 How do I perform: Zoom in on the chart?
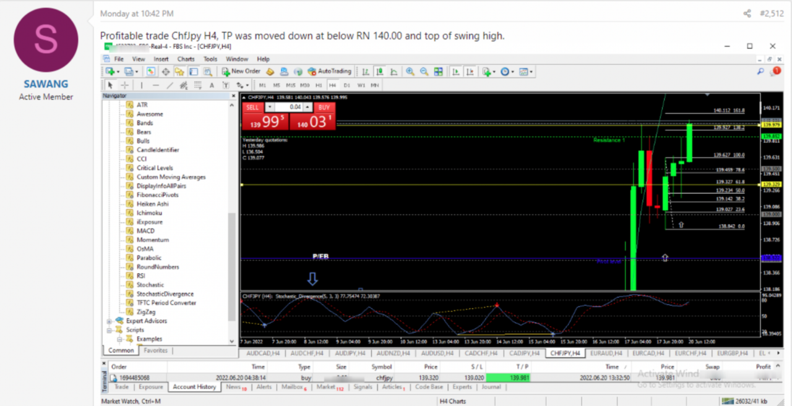click(410, 71)
